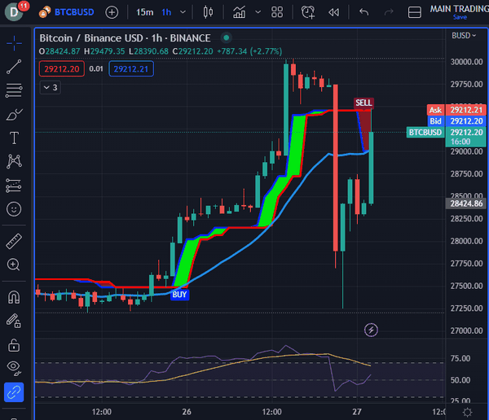Click the Save layout link
This screenshot has width=489, height=420.
(x=460, y=17)
